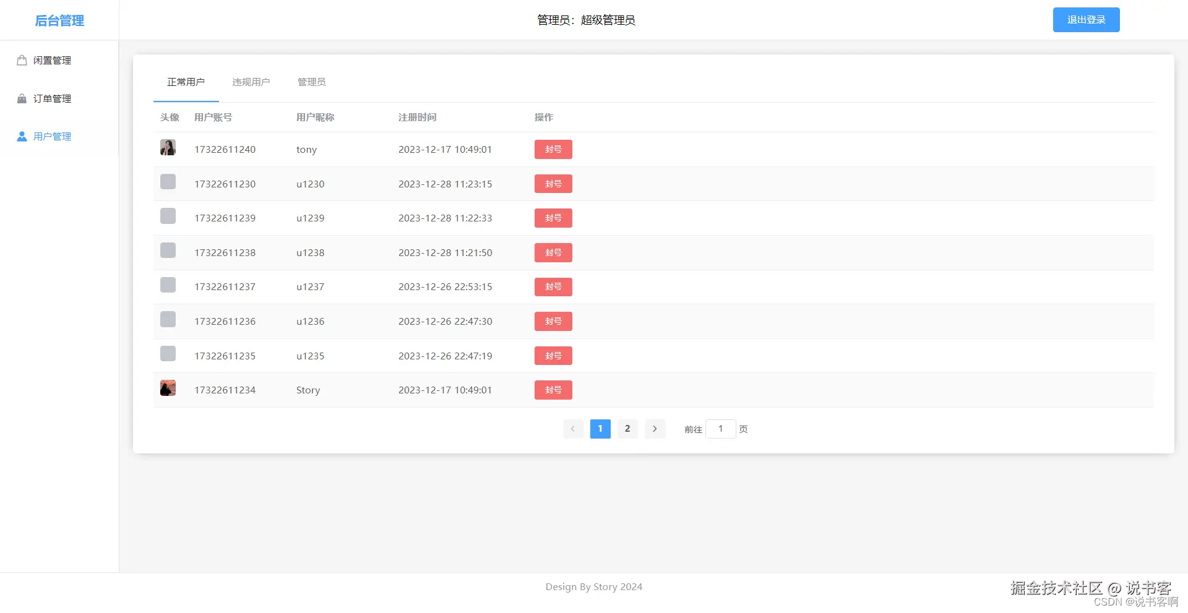Ban user u1238 with 封号

(x=553, y=252)
